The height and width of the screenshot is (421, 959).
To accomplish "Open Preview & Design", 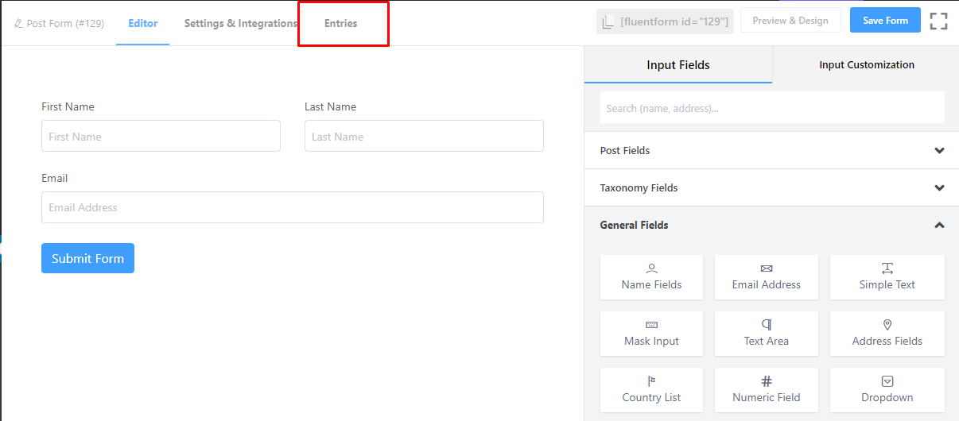I will pos(790,21).
